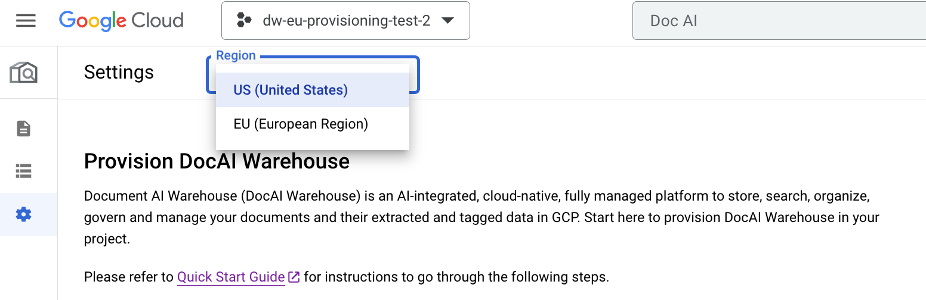Open the main navigation hamburger menu
The image size is (926, 300).
pos(26,21)
